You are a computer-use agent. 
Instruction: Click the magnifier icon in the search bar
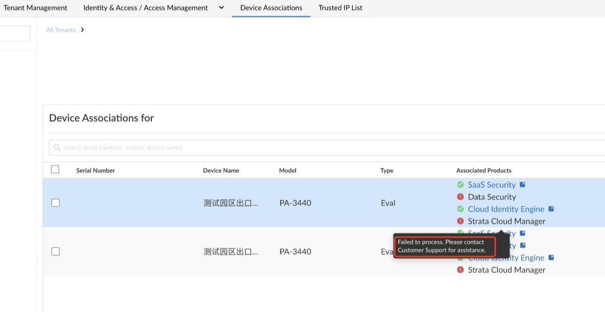(57, 148)
